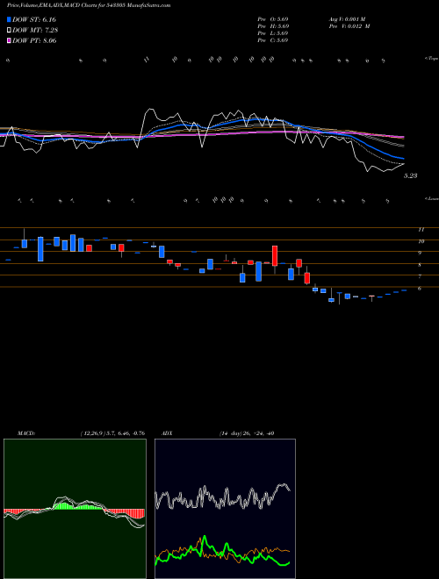Select the 'DOW MT: 7.28' legend text
Image resolution: width=439 pixels, height=579 pixels.
(x=35, y=30)
